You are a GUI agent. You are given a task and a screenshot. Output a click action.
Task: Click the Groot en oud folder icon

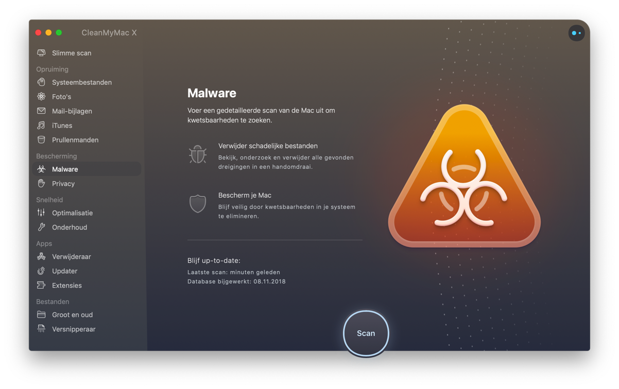pos(41,315)
